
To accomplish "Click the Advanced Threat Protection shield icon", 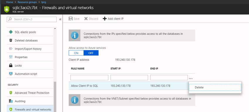I will tap(11, 93).
